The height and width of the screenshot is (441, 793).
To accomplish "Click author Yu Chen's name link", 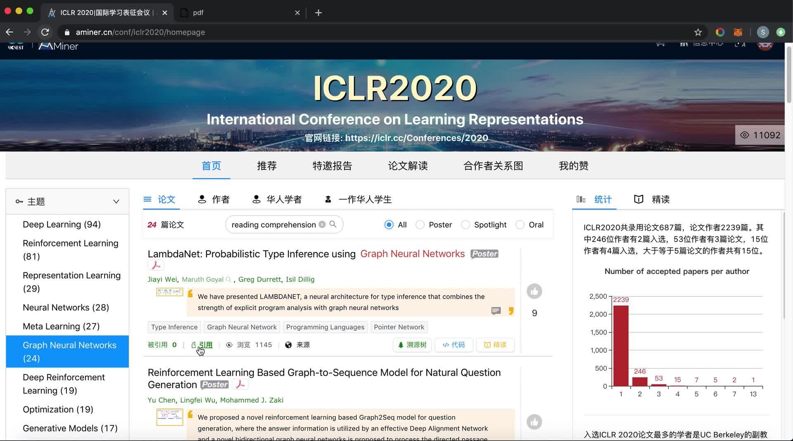I will click(161, 400).
